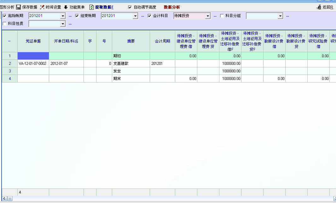Click the 保存数据 floppy disk icon
Image resolution: width=336 pixels, height=203 pixels.
(x=18, y=7)
